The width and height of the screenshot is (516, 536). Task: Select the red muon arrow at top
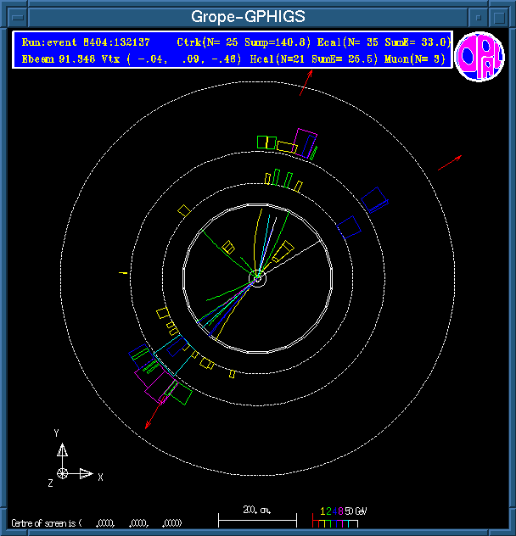[306, 83]
